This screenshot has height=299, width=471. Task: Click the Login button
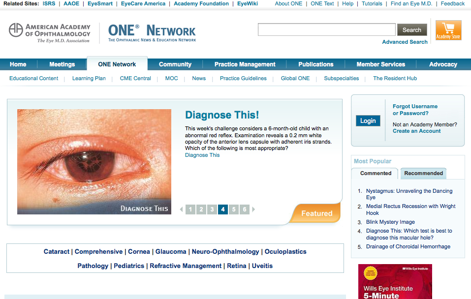368,120
